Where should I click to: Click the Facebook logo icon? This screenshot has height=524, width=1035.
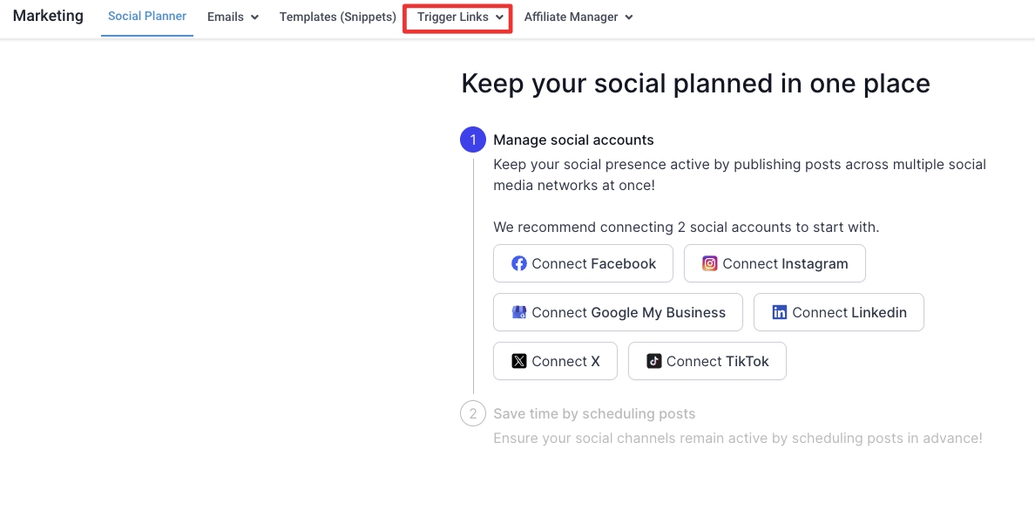click(x=519, y=263)
